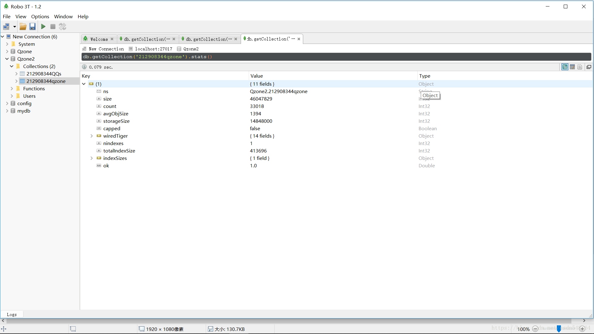Open the connections dropdown arrow in the toolbar

pos(15,27)
